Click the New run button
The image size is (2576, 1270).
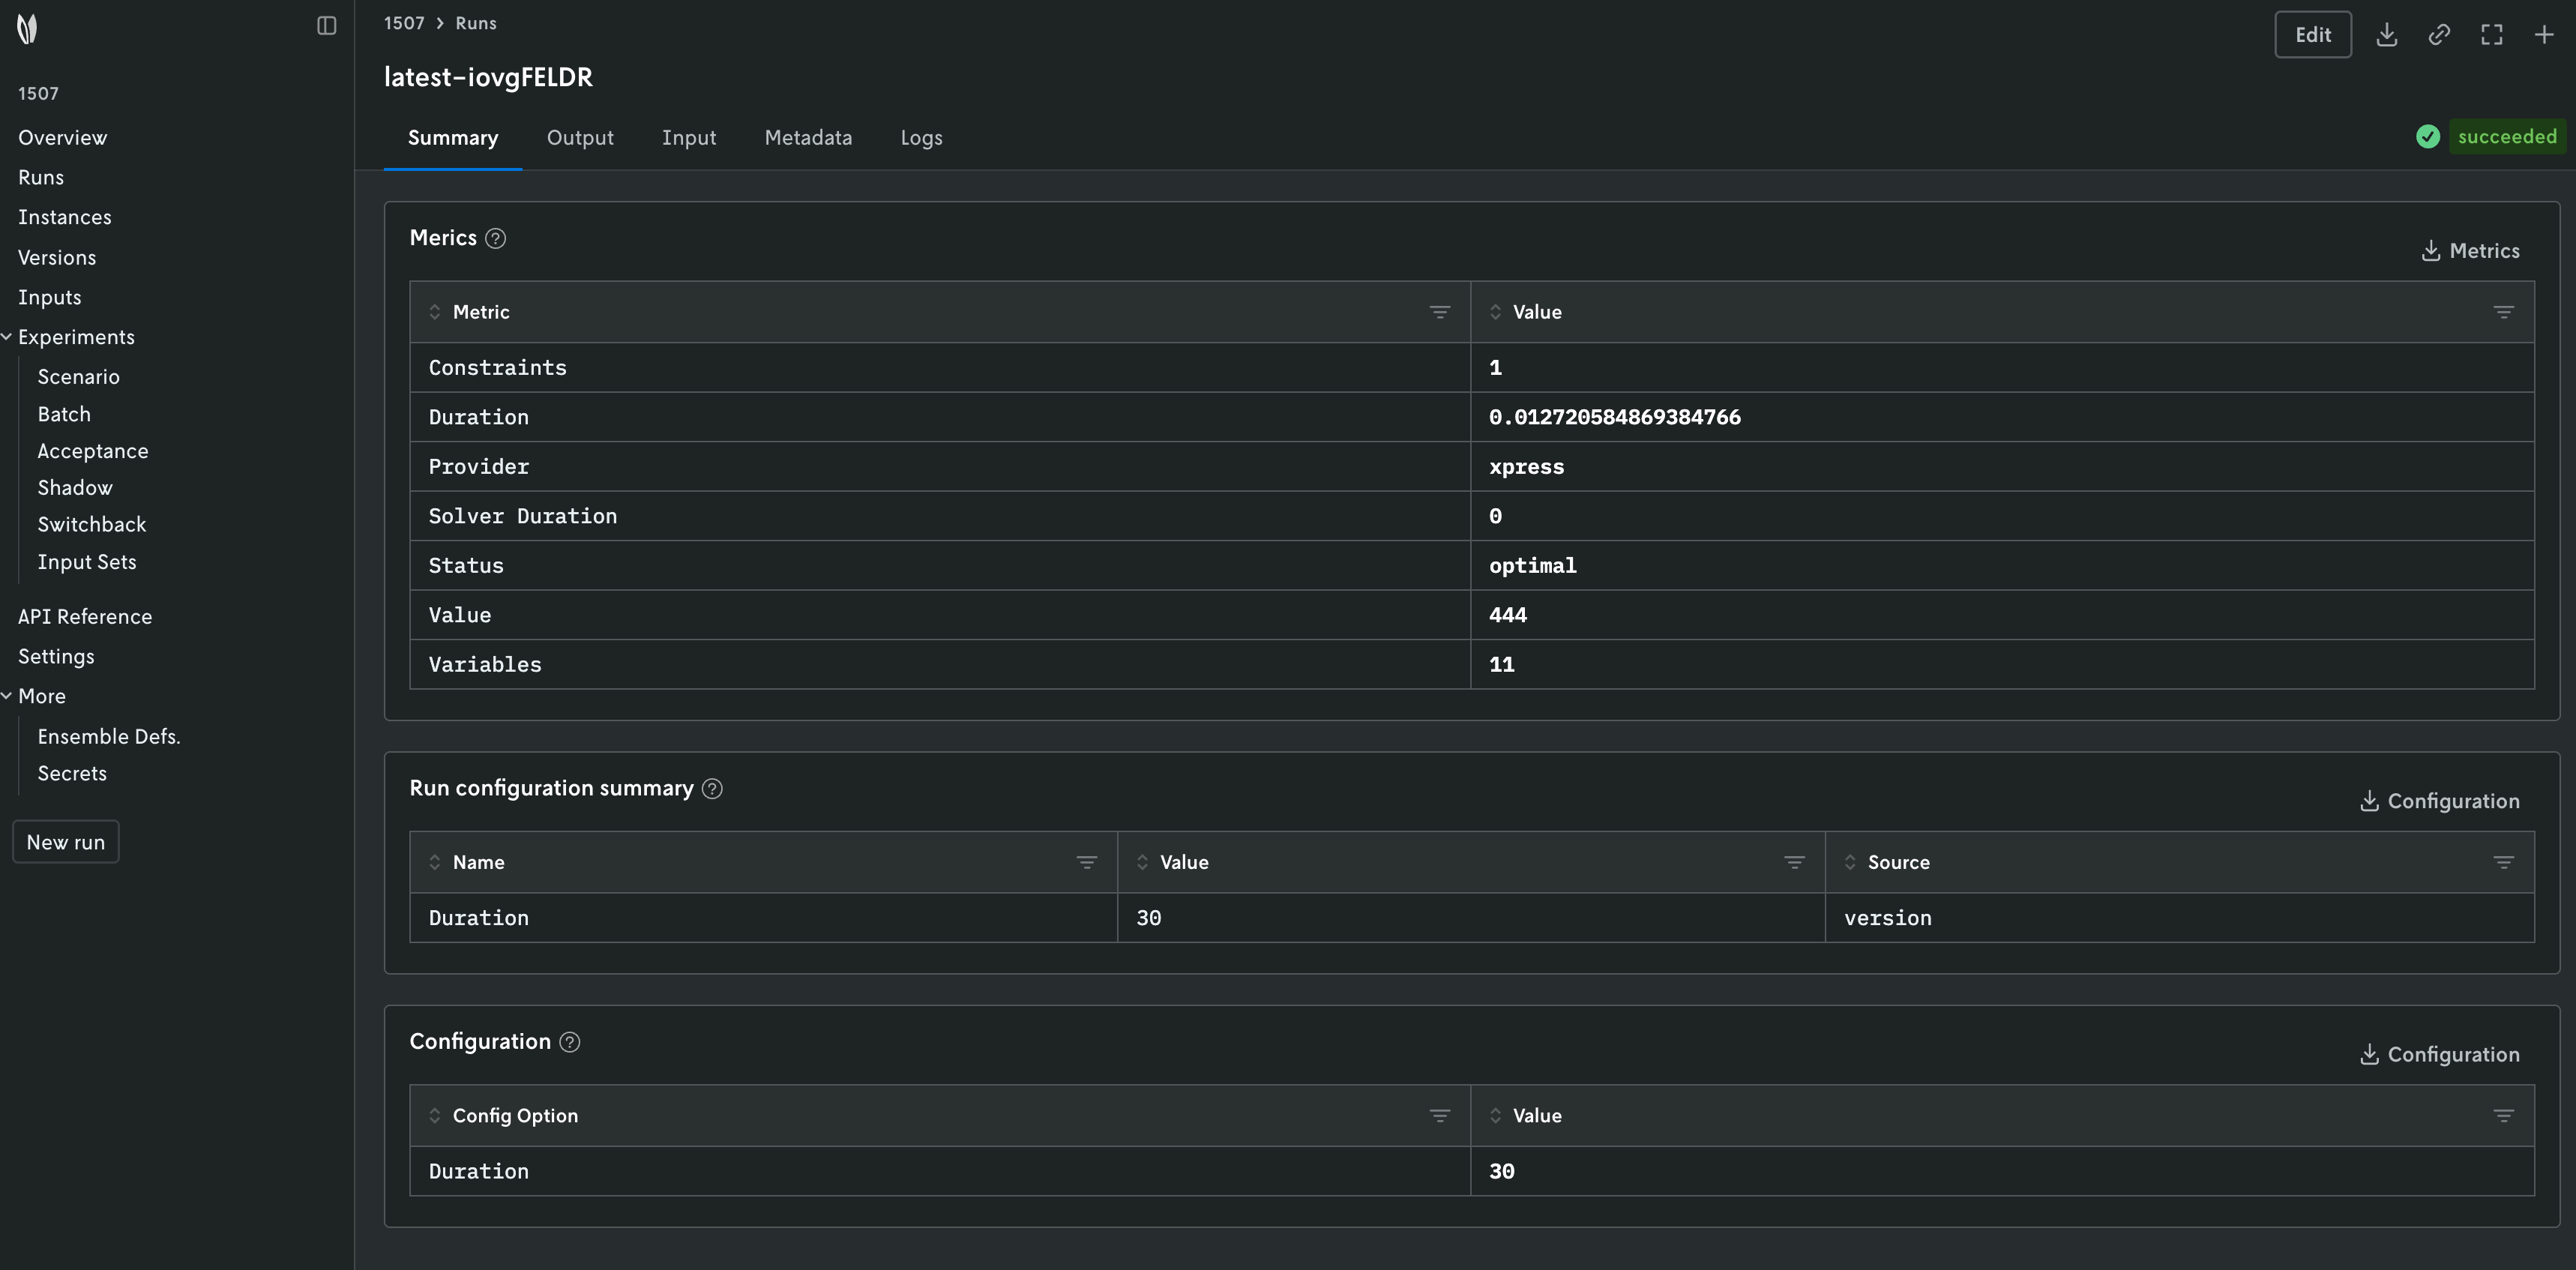(66, 842)
